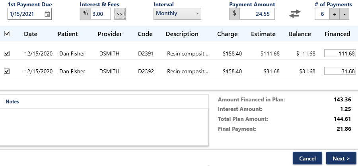Click inside the Notes text area
358x166 pixels.
coord(104,127)
